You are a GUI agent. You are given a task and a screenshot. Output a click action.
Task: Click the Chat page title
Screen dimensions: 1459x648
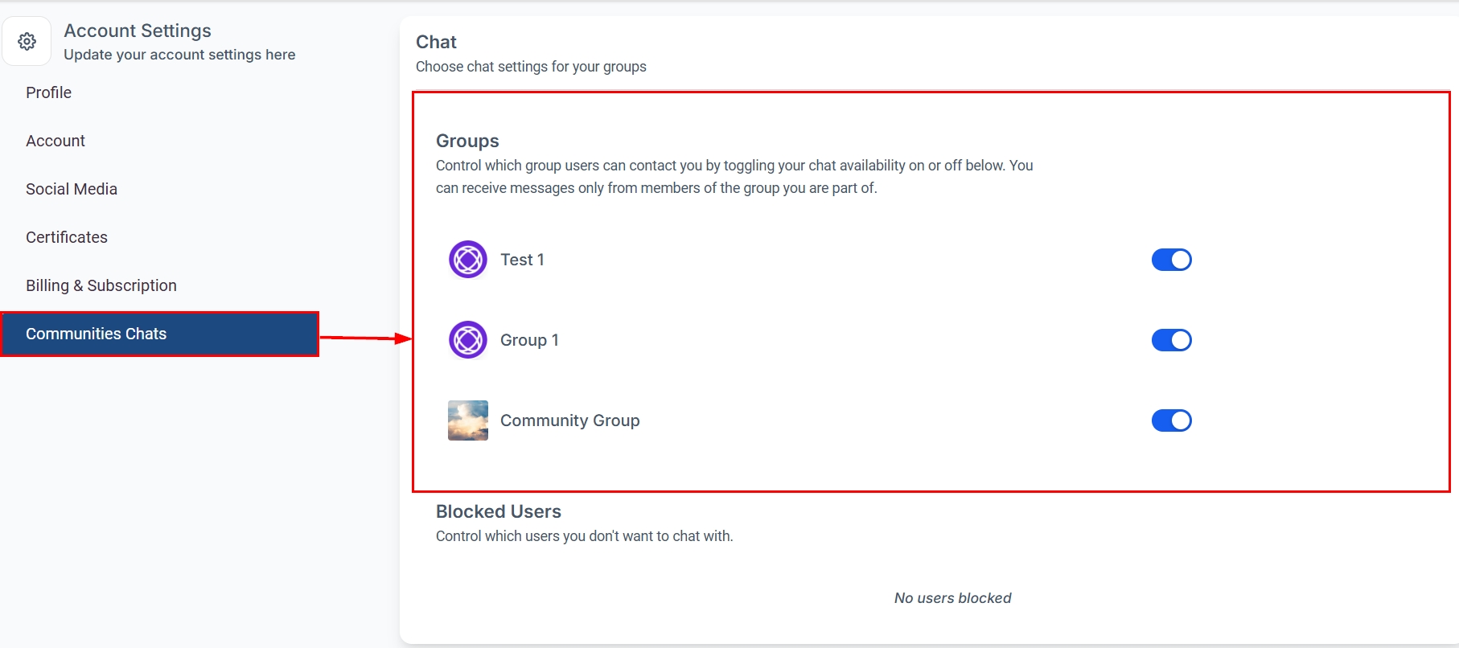[x=436, y=42]
